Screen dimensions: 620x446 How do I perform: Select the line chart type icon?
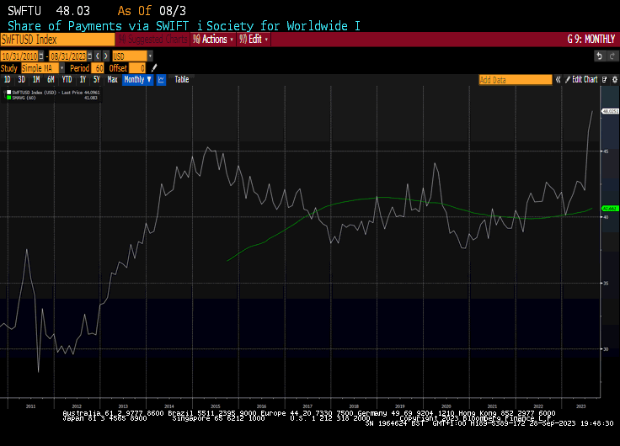(x=161, y=79)
